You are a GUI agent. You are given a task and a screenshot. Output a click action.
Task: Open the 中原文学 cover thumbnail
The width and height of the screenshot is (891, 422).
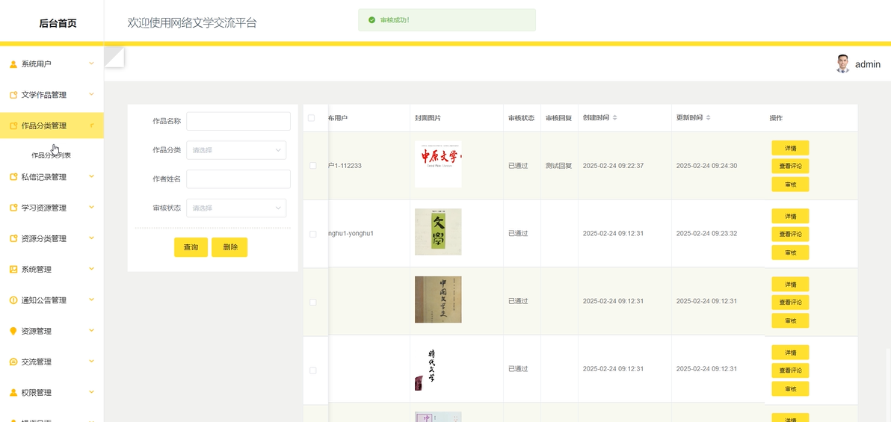(x=438, y=164)
